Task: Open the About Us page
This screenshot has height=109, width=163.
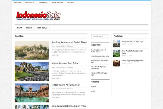Action: [17, 3]
